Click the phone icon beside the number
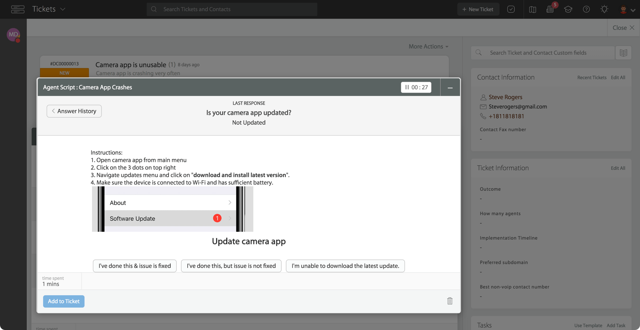Screen dimensions: 640x330 click(483, 116)
